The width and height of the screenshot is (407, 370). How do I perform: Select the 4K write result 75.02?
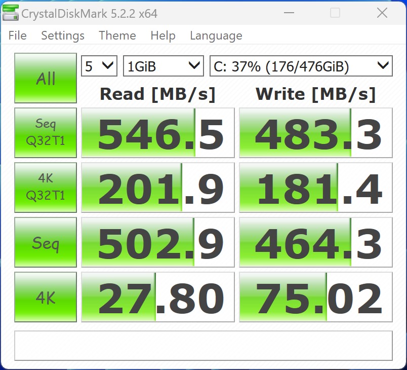[316, 297]
